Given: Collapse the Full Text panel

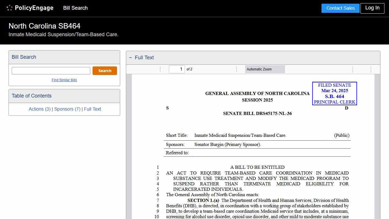Looking at the screenshot, I should (131, 57).
